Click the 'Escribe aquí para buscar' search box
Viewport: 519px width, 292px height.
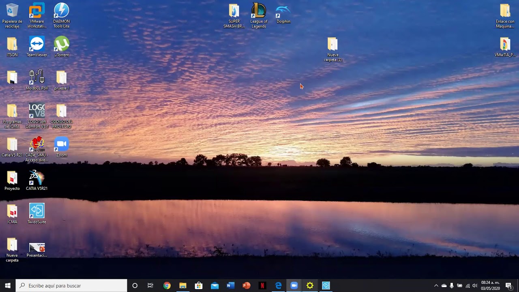(x=71, y=286)
